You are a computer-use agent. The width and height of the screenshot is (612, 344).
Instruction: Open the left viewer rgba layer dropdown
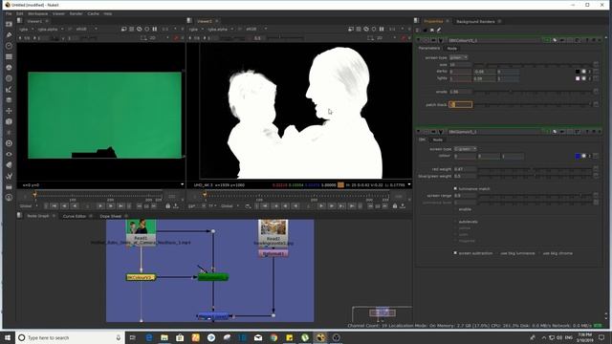[x=27, y=29]
